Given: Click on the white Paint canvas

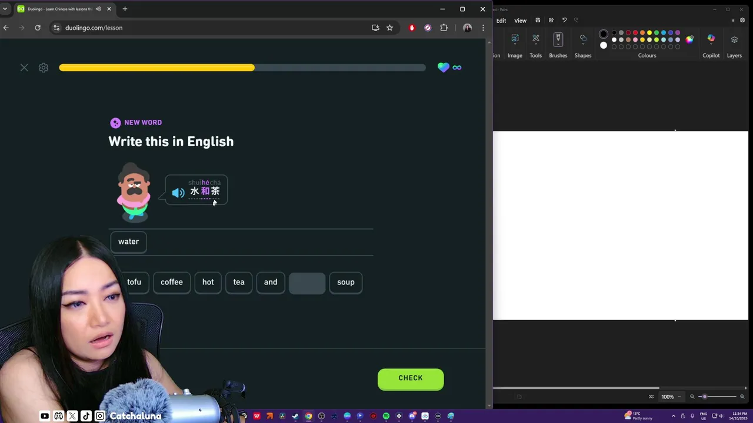Looking at the screenshot, I should coord(621,226).
